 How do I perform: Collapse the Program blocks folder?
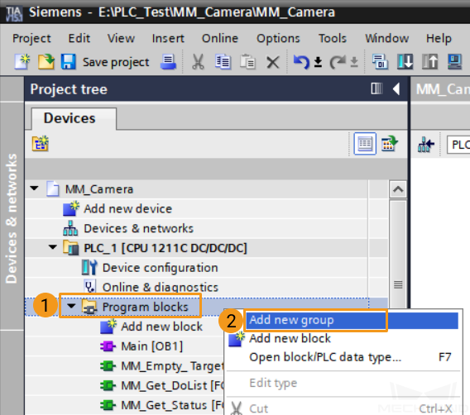(71, 306)
